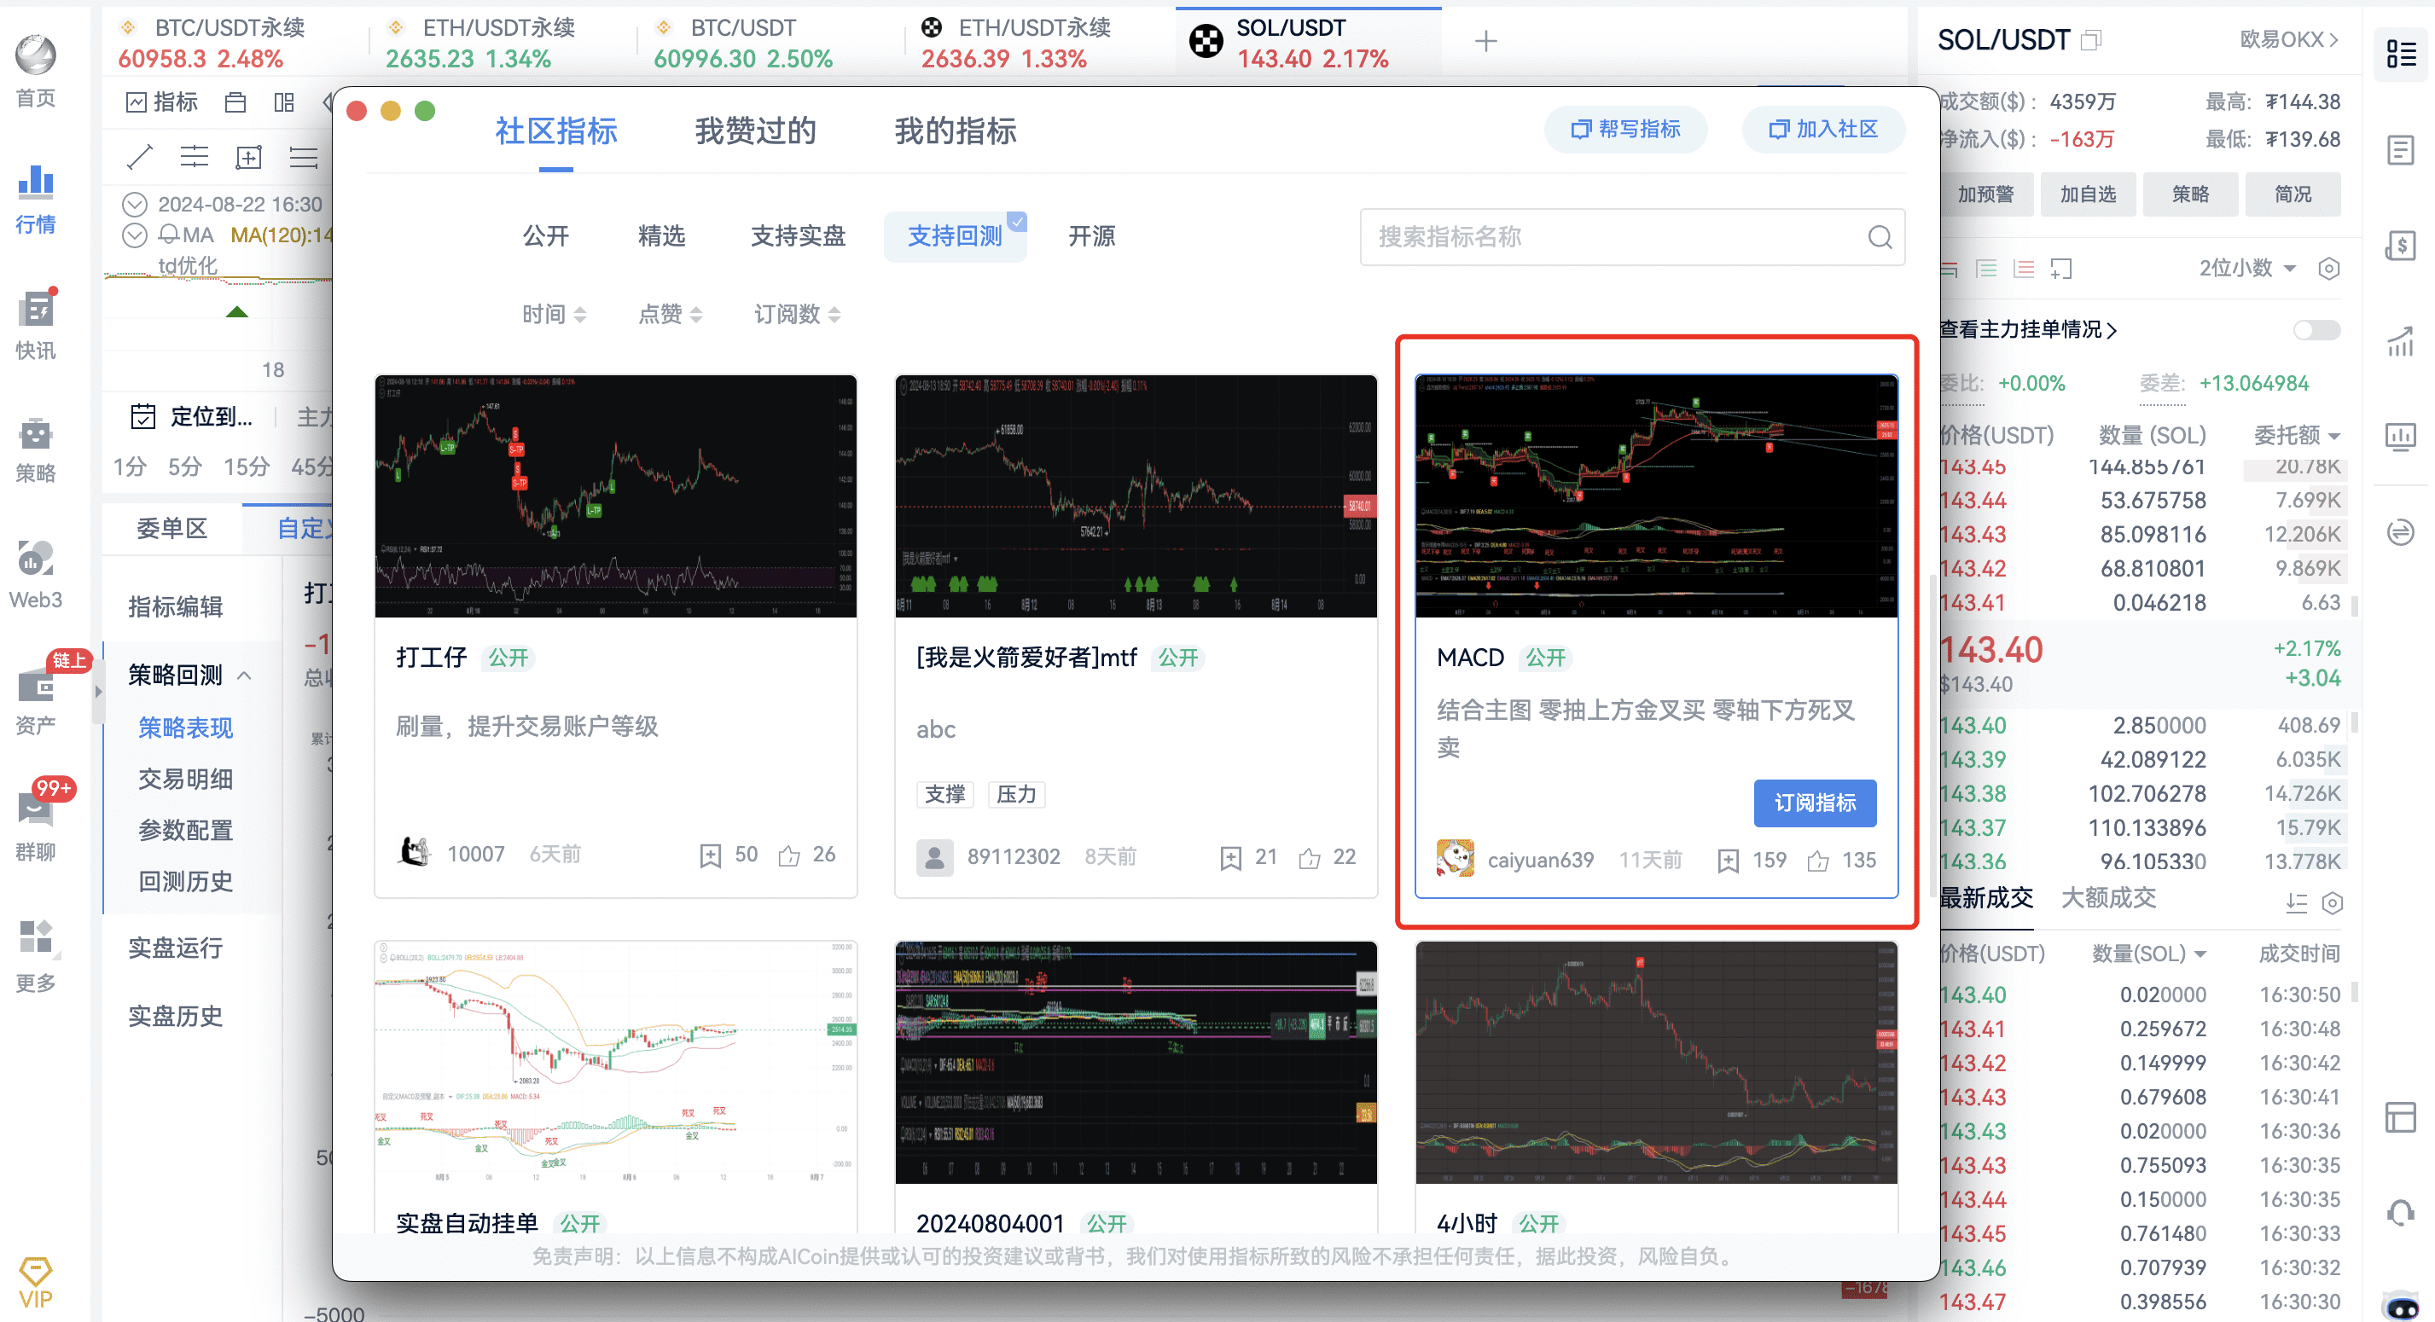Click the 搜索指标名称 search field
The image size is (2435, 1322).
point(1632,237)
